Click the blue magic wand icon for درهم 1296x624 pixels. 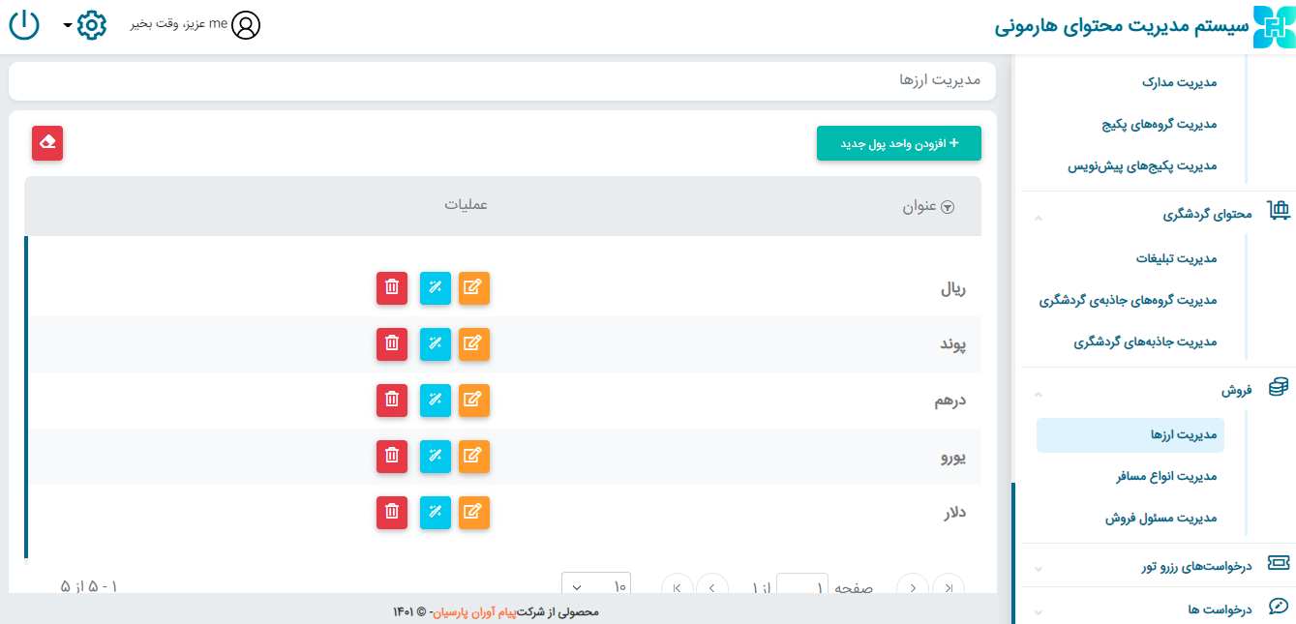point(436,400)
